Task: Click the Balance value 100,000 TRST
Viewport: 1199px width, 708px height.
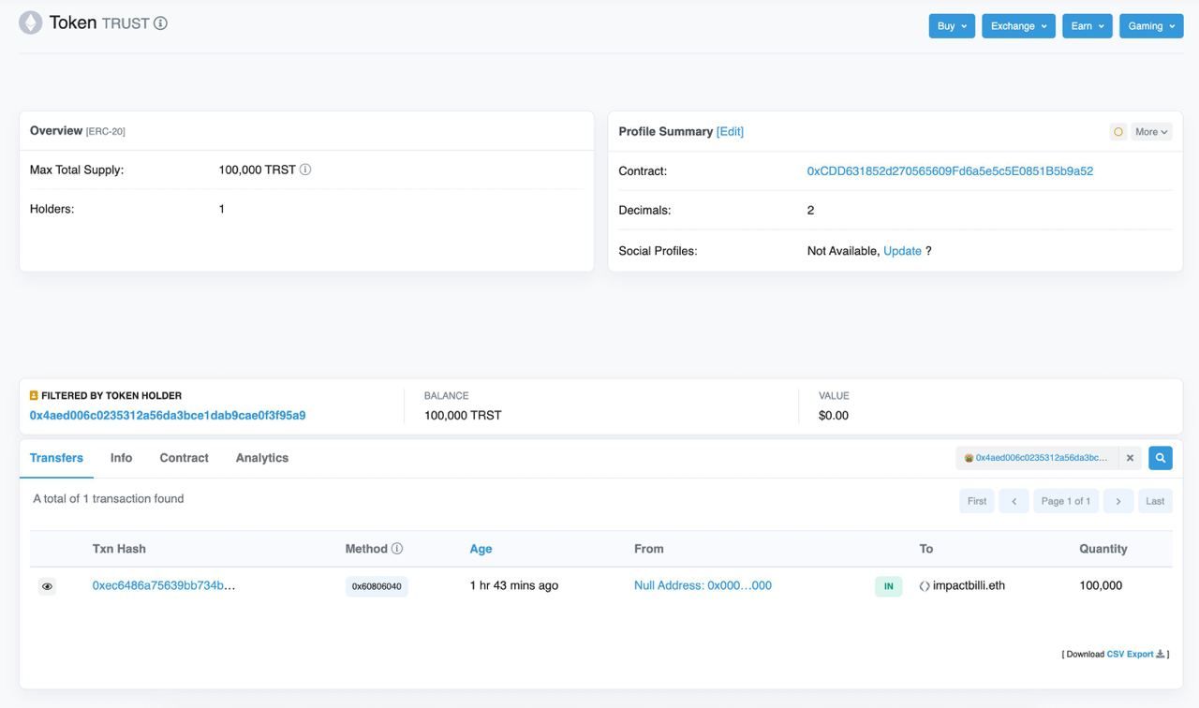Action: (x=463, y=415)
